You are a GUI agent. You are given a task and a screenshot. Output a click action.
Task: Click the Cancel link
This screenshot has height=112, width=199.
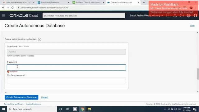(x=44, y=97)
